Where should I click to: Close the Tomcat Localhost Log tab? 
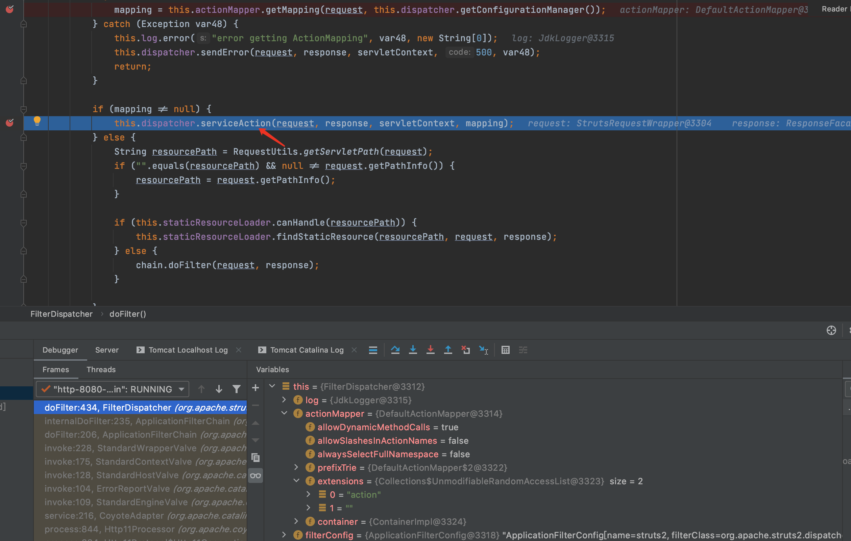tap(239, 350)
